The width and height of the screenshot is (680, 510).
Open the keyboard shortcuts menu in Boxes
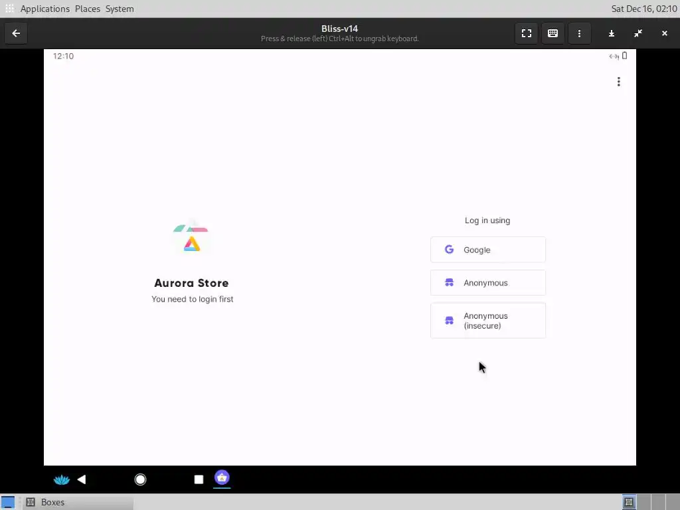[x=552, y=33]
